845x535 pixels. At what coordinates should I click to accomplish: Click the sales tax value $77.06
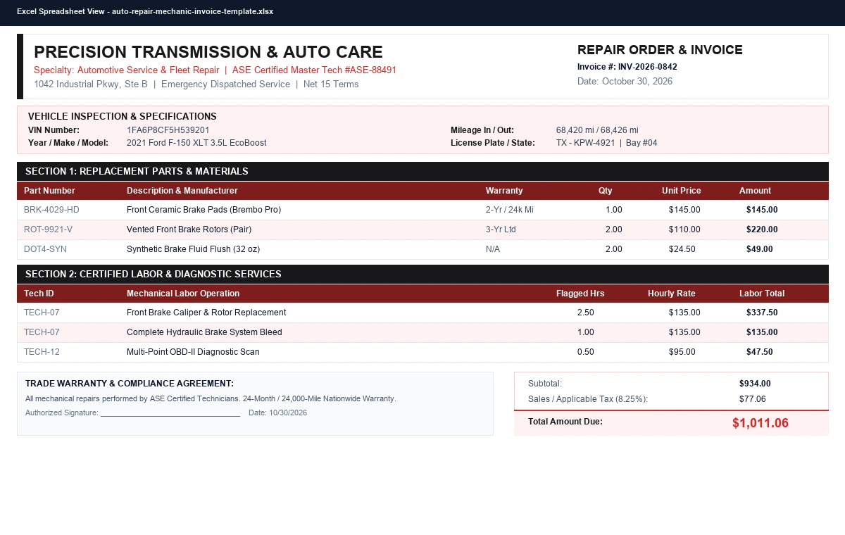click(753, 399)
